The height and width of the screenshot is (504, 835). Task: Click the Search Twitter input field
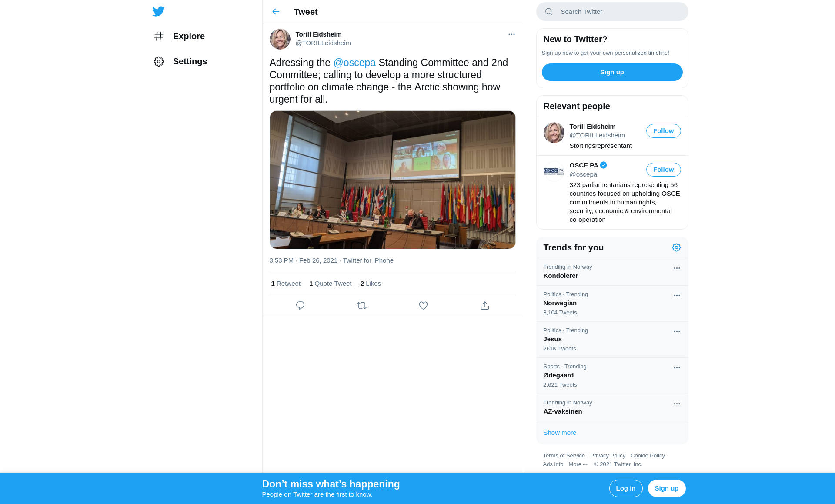pyautogui.click(x=618, y=12)
